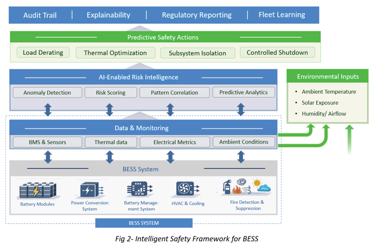Click the Fig 2 caption text
390x252 pixels.
[x=187, y=239]
